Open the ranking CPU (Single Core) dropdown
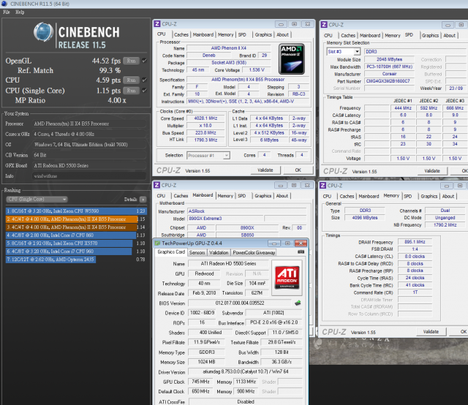The image size is (468, 405). 37,200
